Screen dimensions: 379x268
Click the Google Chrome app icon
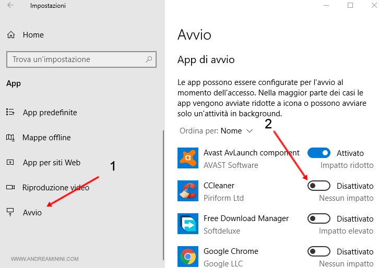pyautogui.click(x=188, y=257)
